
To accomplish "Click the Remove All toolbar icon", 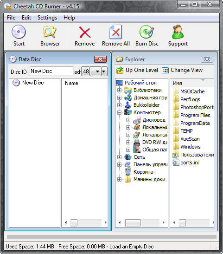I will (x=115, y=32).
